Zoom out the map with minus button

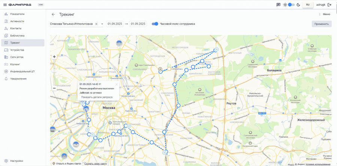pos(54,88)
